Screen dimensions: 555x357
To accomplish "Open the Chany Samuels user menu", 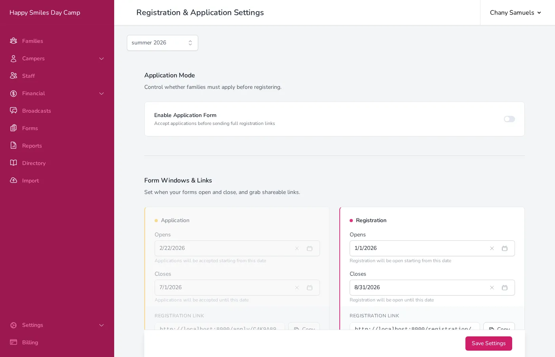I will pos(515,13).
